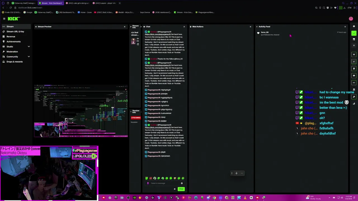The height and width of the screenshot is (201, 358).
Task: Open Stream in the sidebar
Action: (16, 27)
